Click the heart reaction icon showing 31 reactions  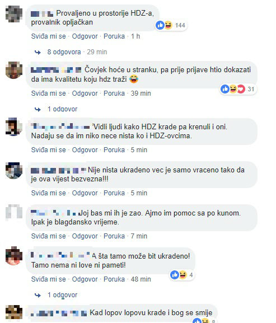241,89
